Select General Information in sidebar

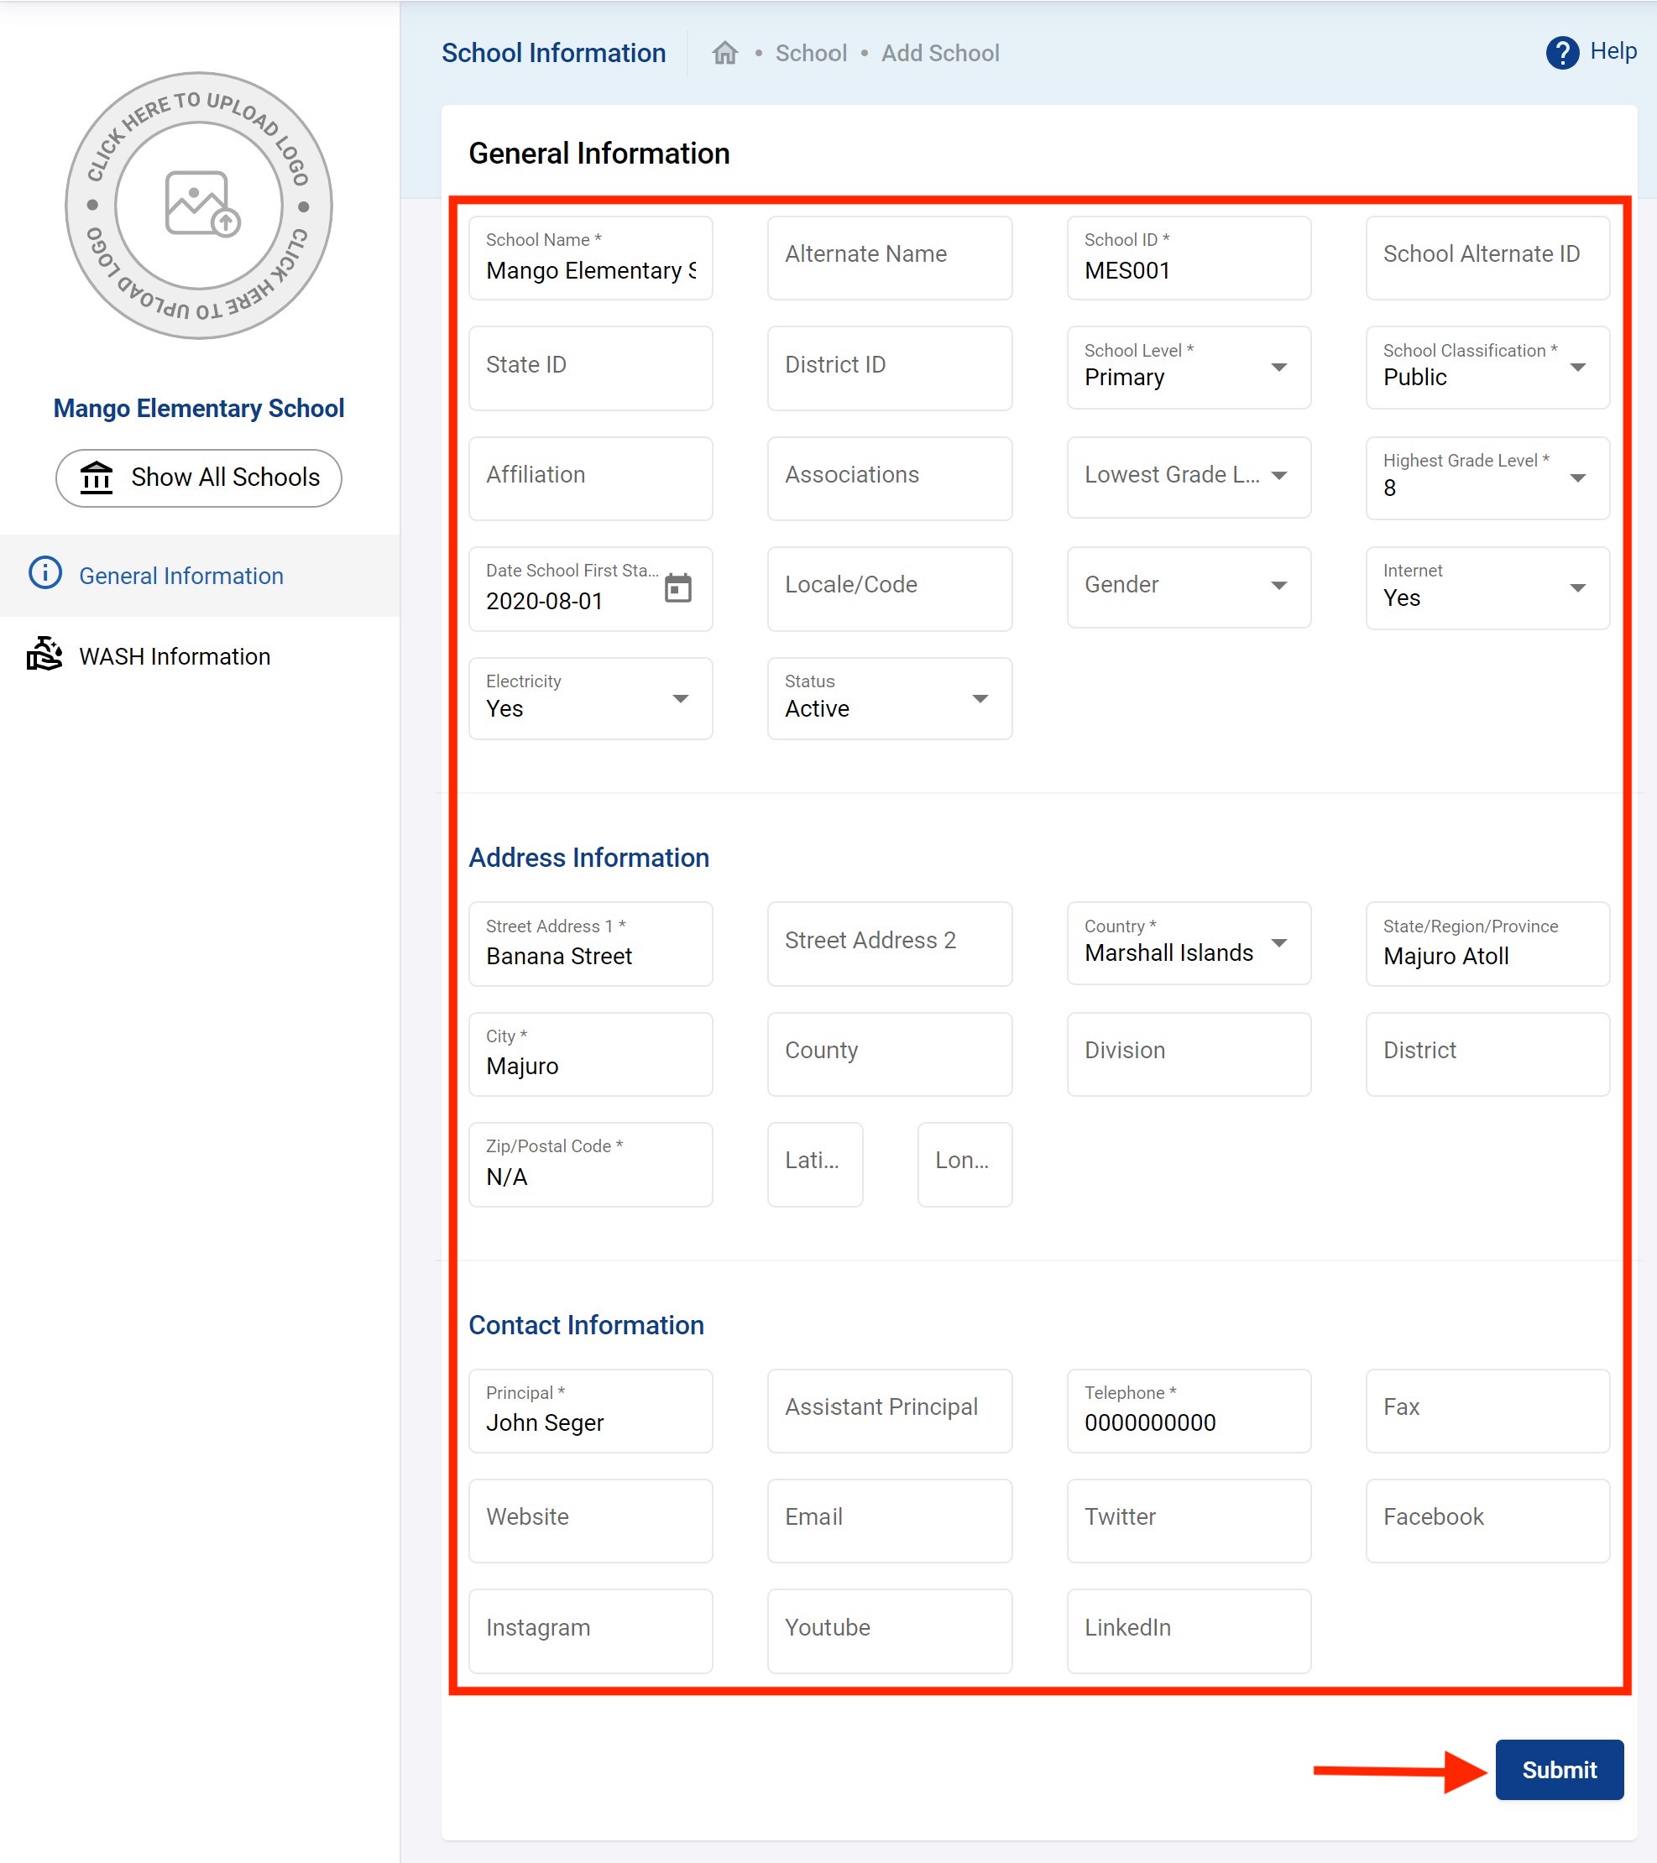click(x=180, y=576)
